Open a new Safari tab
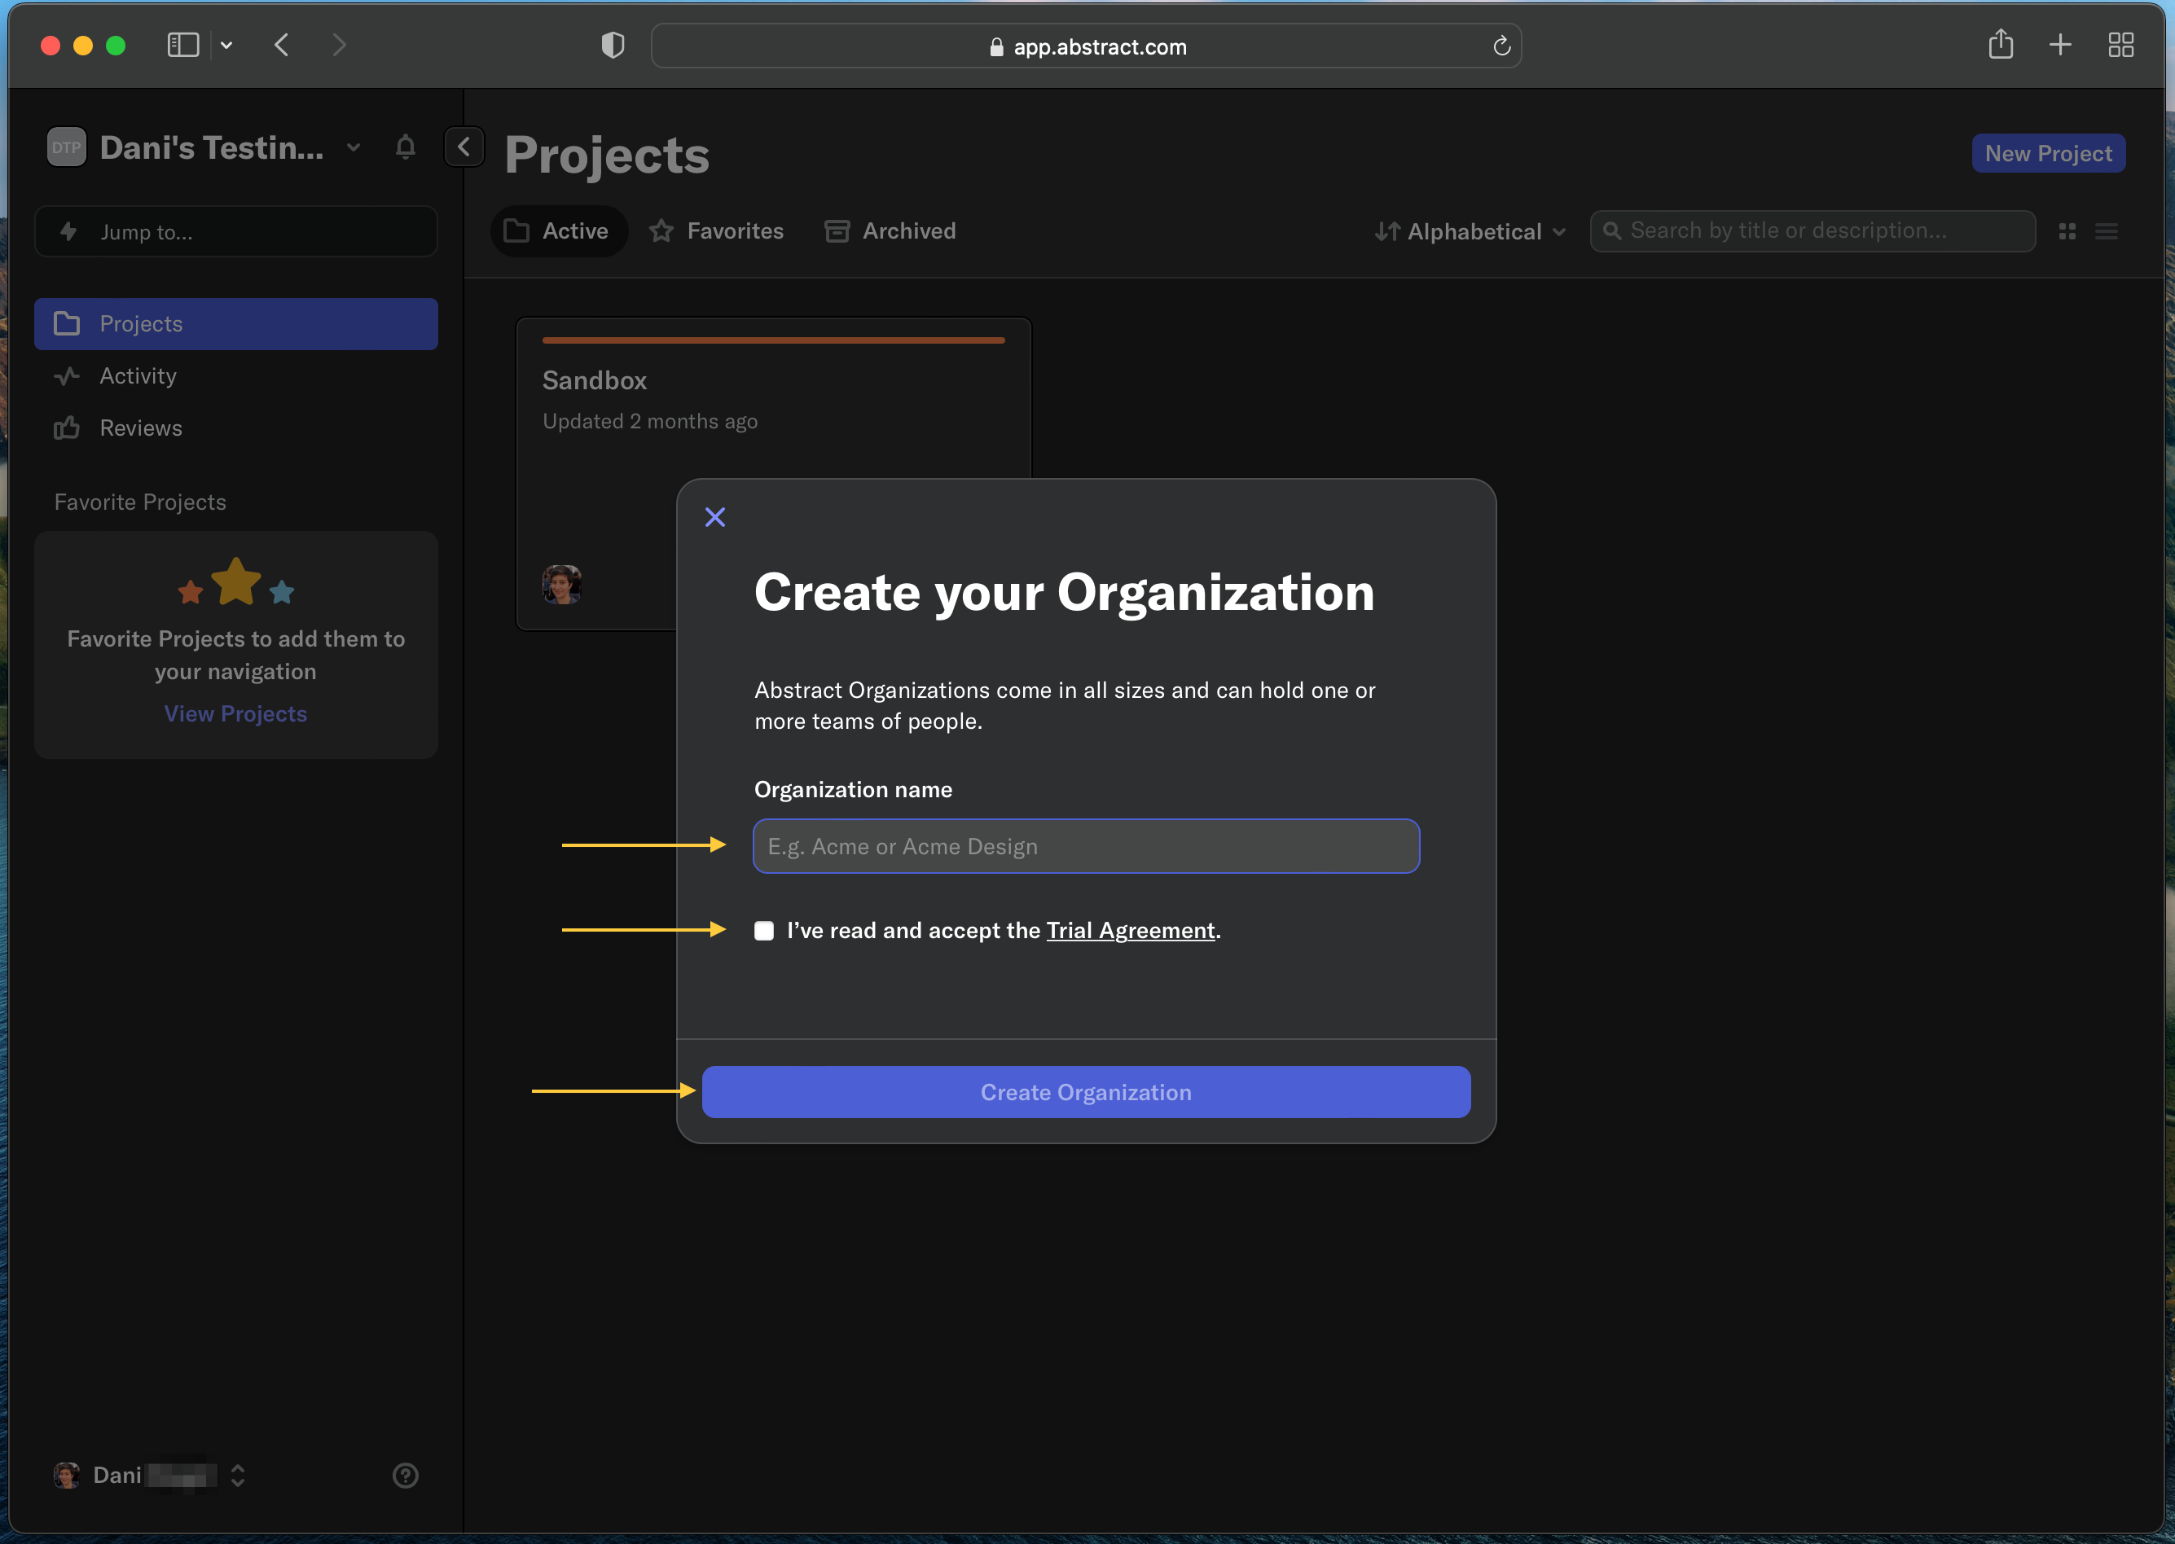This screenshot has height=1544, width=2175. click(2060, 45)
